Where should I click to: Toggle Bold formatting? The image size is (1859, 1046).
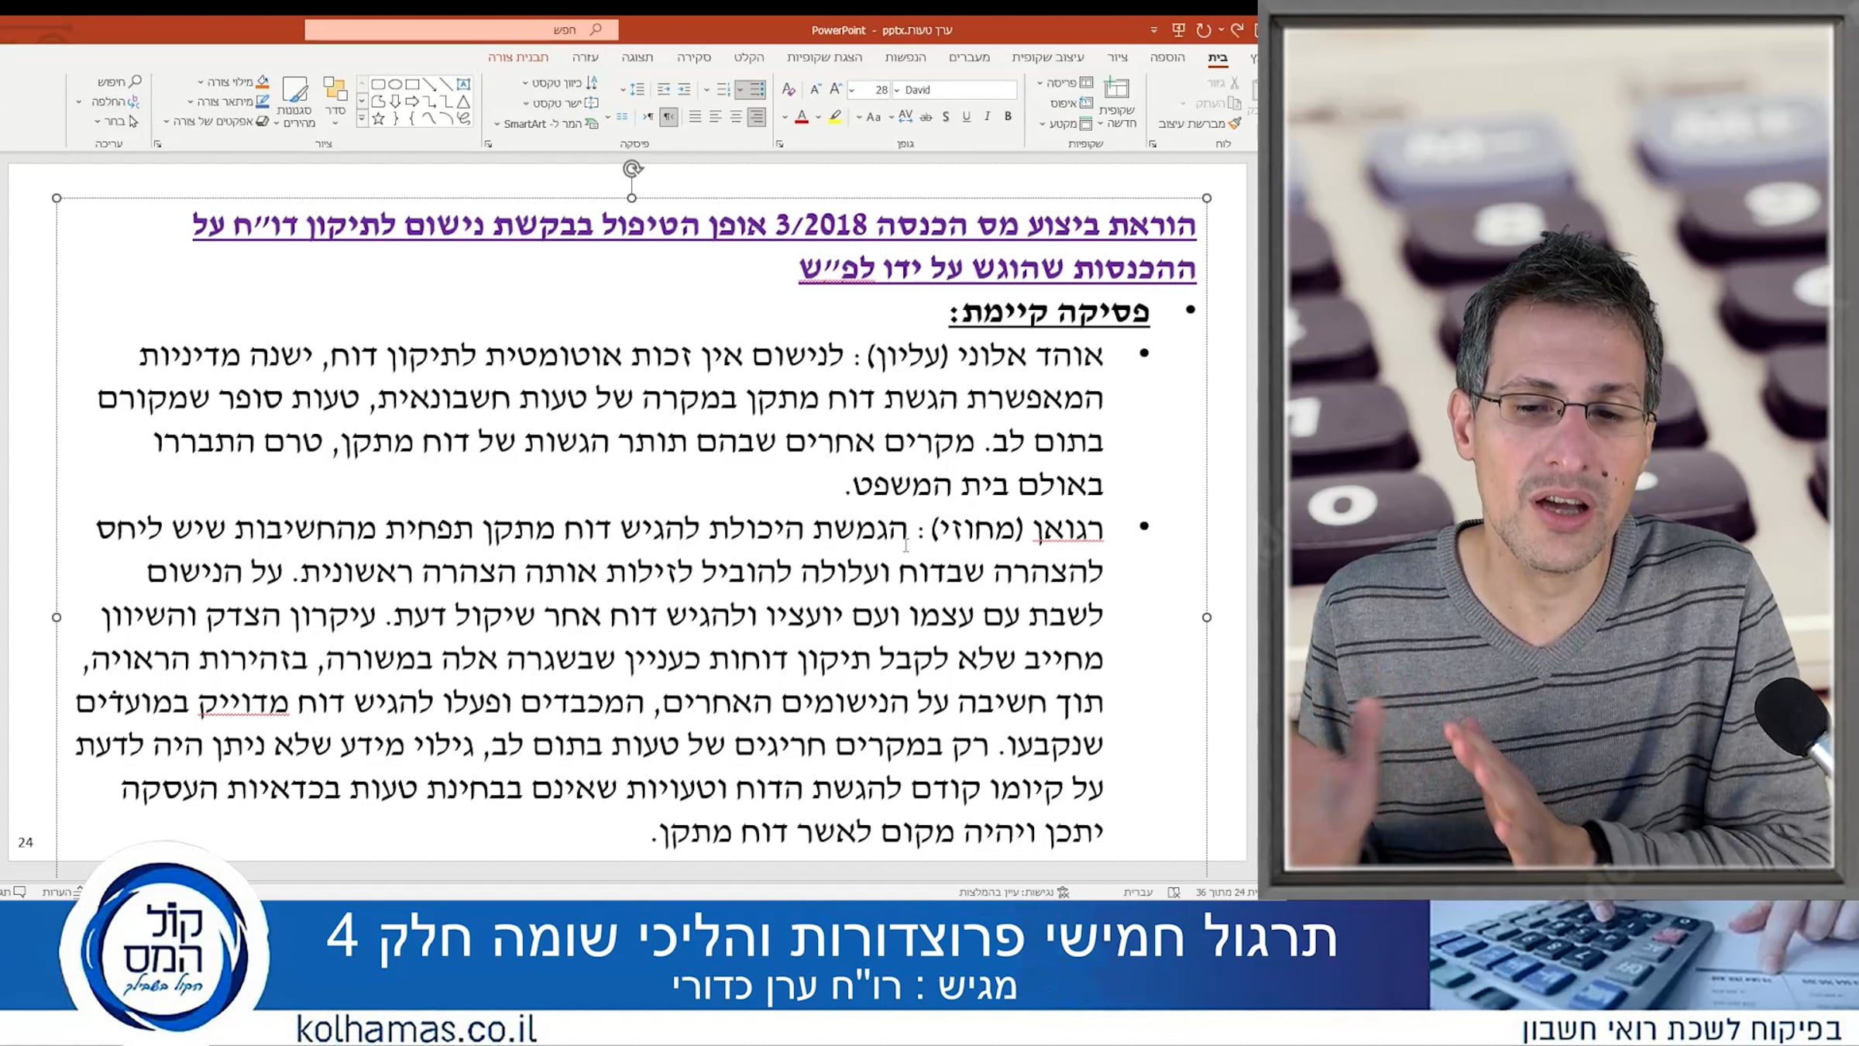[x=1008, y=116]
